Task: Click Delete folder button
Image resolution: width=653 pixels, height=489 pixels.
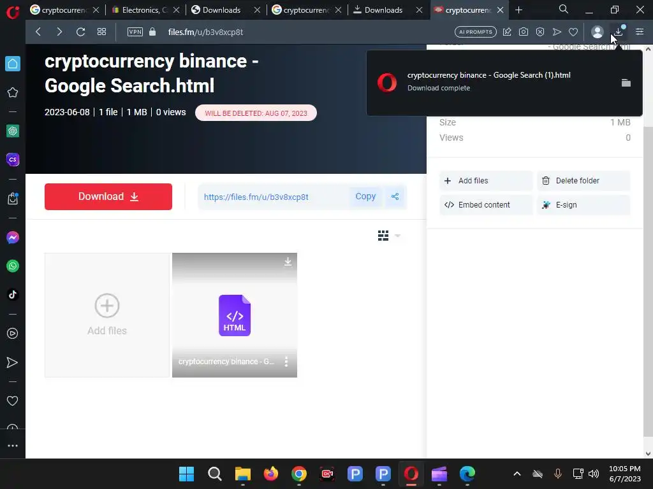Action: (583, 181)
